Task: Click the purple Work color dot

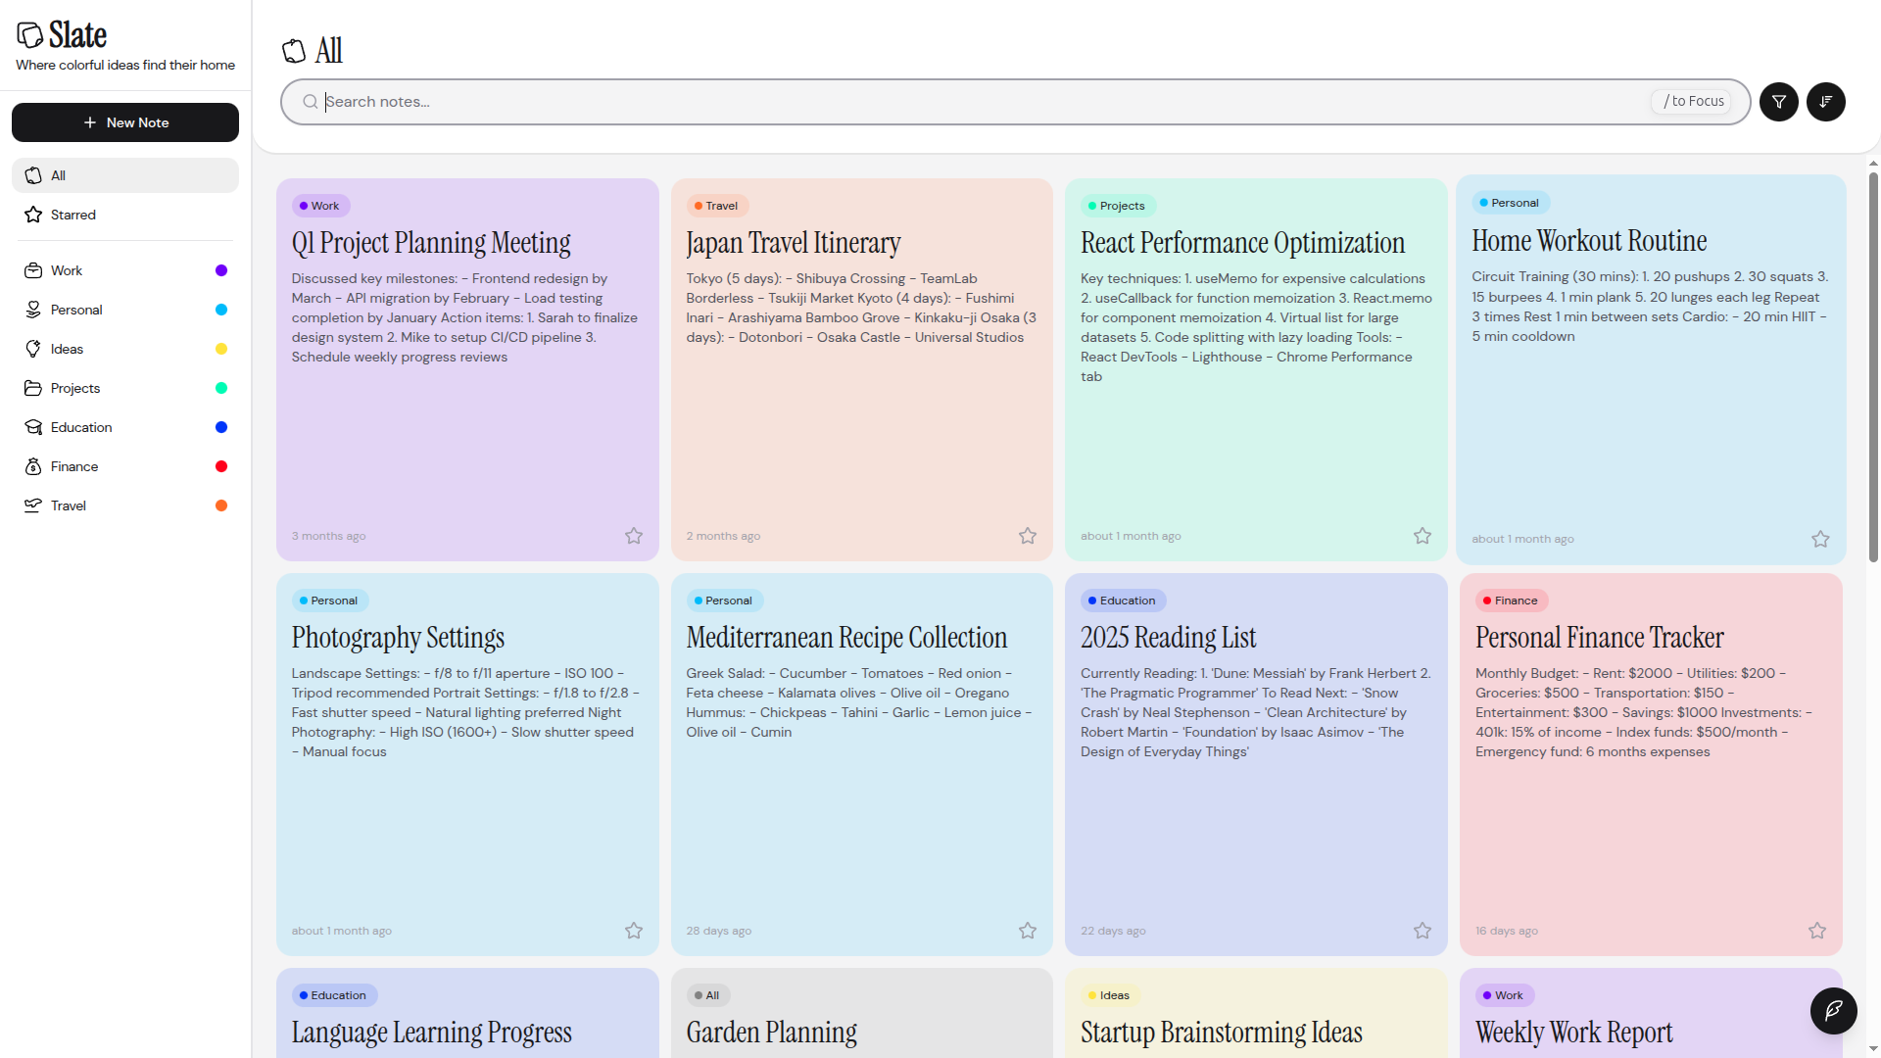Action: coord(221,270)
